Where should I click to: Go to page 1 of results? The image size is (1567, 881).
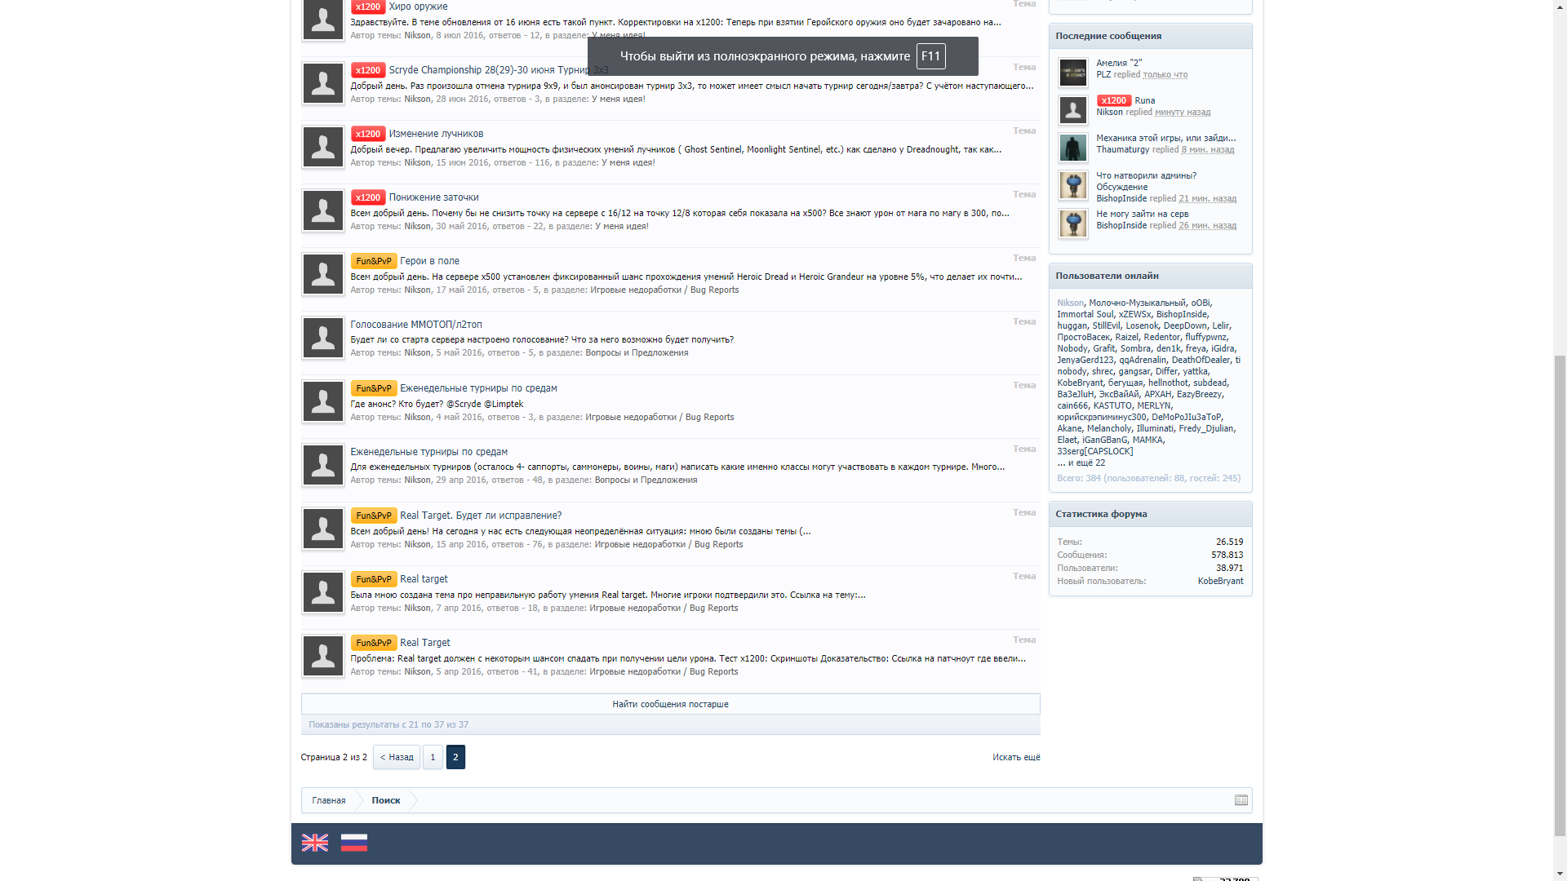(433, 757)
